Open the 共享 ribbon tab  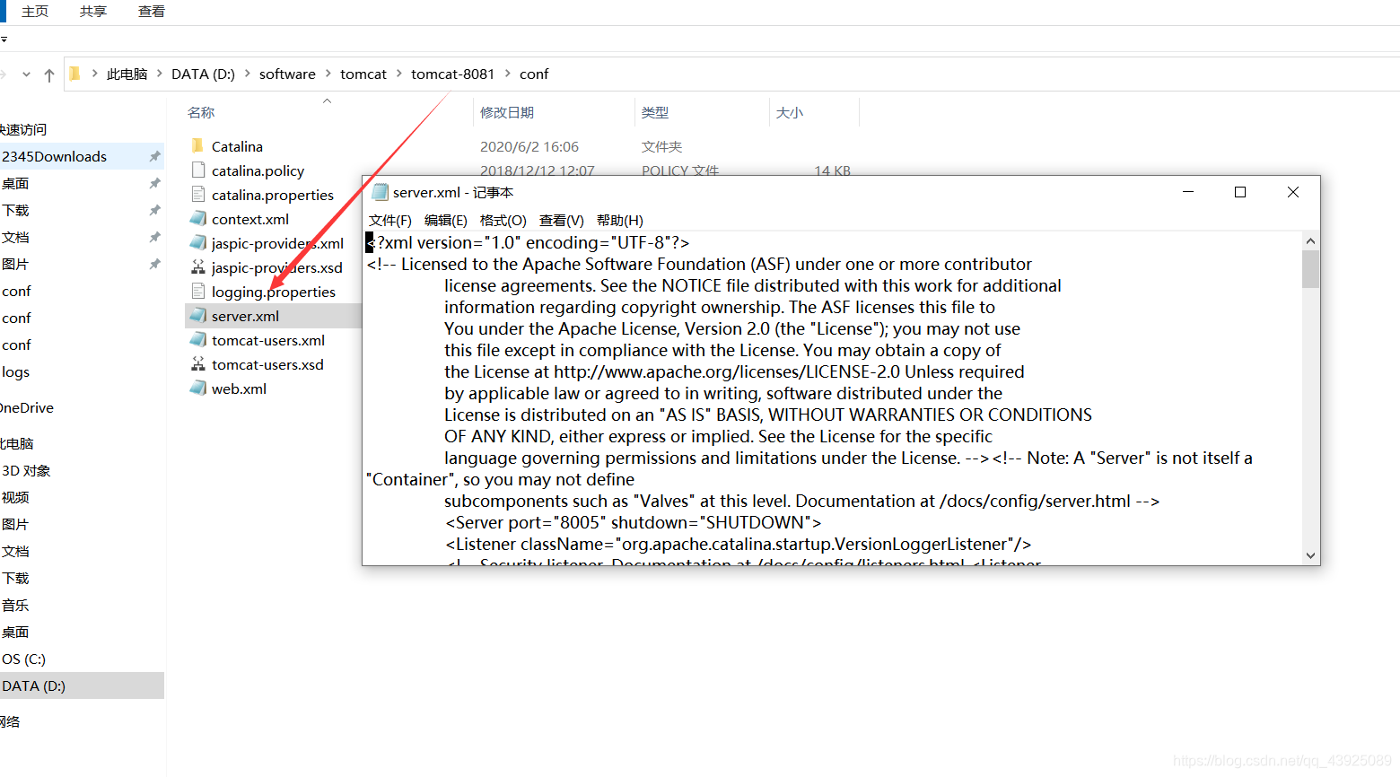tap(93, 12)
